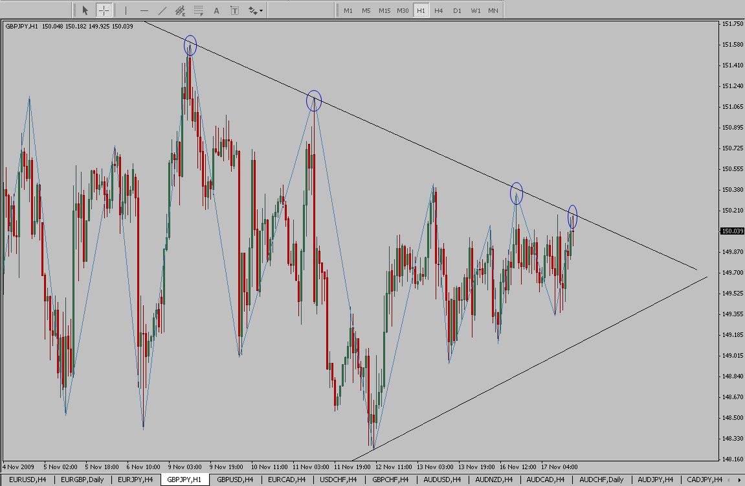
Task: Select the equidistant channel tool
Action: 181,10
